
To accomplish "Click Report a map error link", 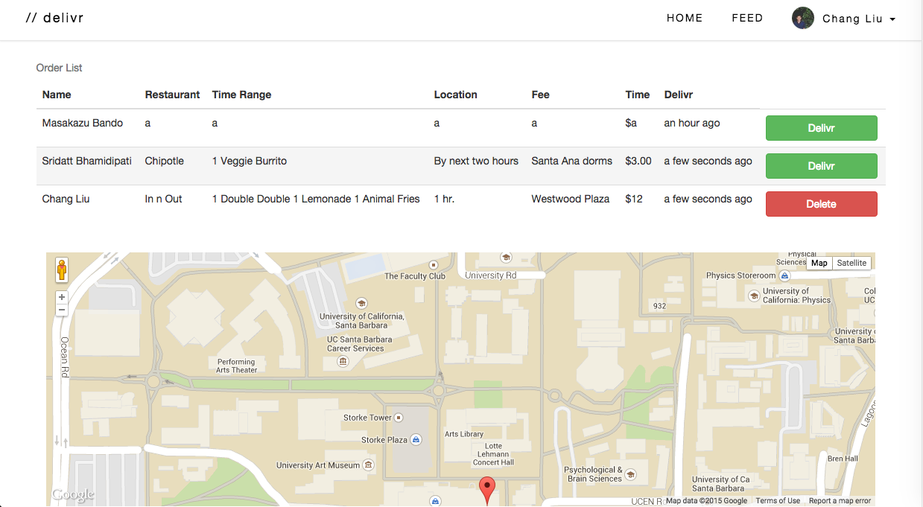I will tap(840, 501).
